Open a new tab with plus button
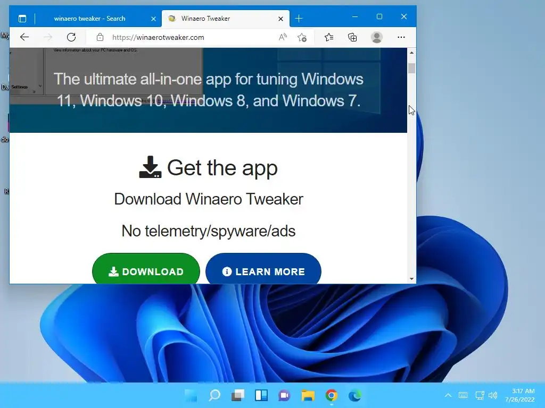 (x=299, y=19)
